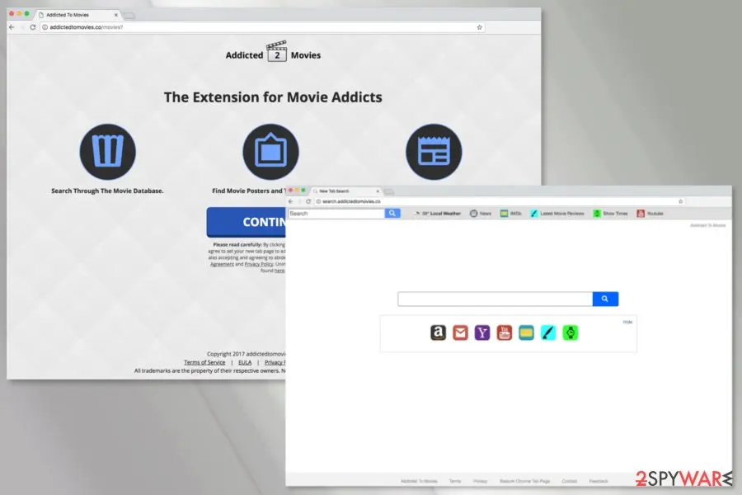
Task: Open the Privacy Policy link in disclaimer text
Action: point(259,264)
